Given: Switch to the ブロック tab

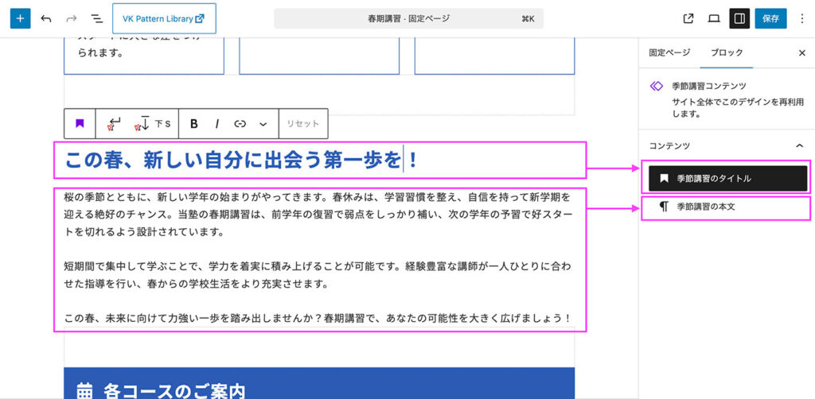Looking at the screenshot, I should [726, 52].
